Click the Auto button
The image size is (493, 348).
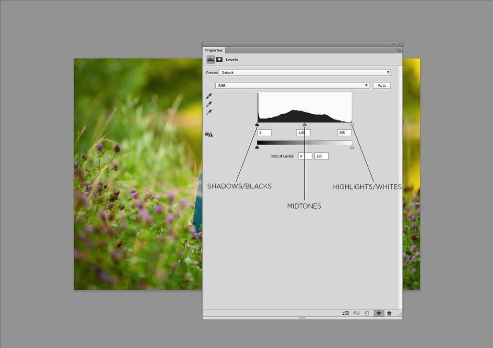pos(381,85)
